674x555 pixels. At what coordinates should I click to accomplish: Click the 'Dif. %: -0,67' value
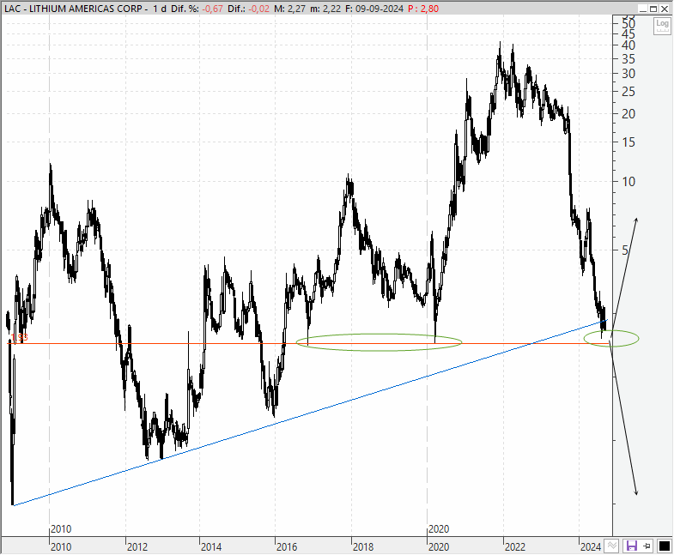pos(197,9)
